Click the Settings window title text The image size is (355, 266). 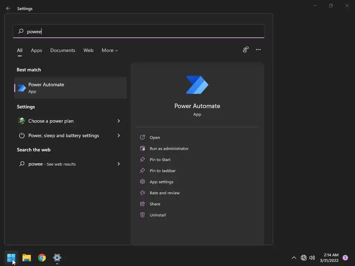pos(25,9)
